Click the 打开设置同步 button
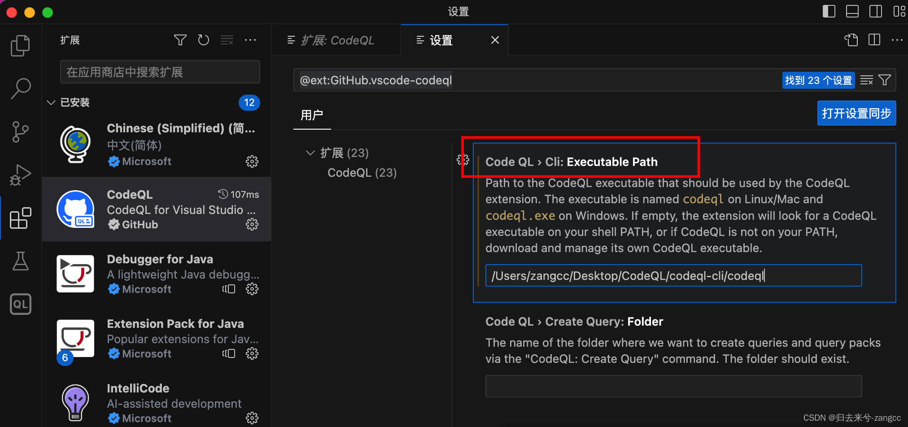The height and width of the screenshot is (427, 908). pos(856,113)
